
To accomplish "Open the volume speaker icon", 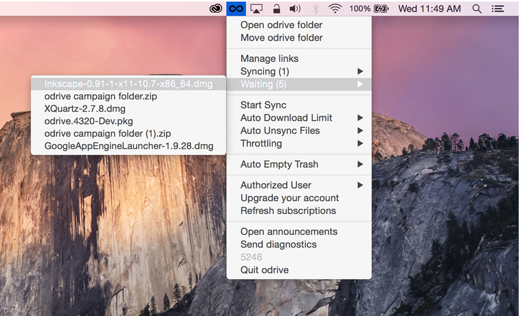I will (295, 9).
